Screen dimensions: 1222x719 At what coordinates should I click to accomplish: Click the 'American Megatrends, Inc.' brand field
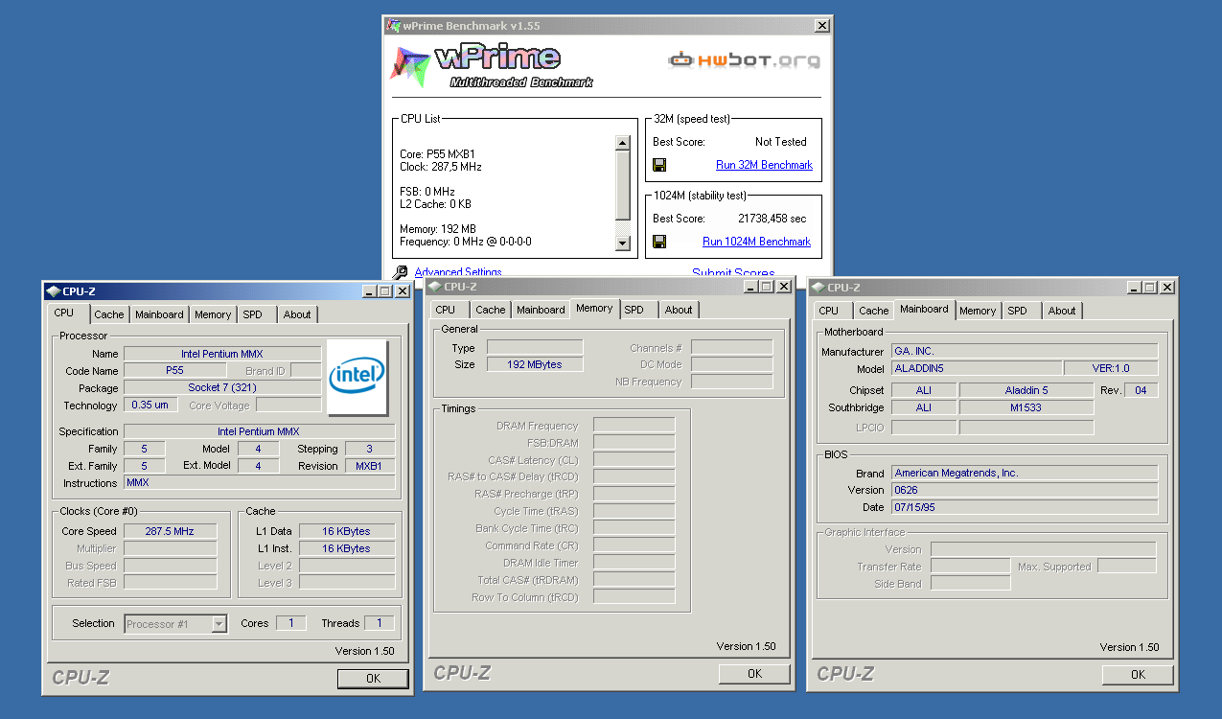point(1025,473)
